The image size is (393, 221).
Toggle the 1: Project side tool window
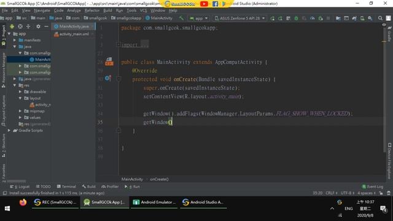(x=3, y=35)
